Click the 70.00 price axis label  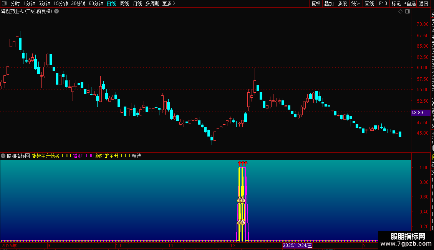(422, 24)
